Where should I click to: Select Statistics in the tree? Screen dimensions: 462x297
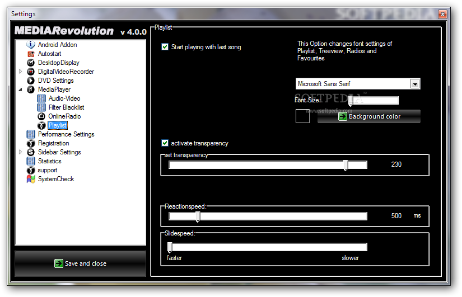click(49, 161)
